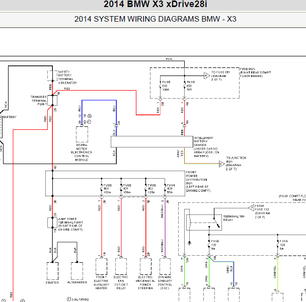Click the title 2014 BMW X3 xDrive28i

[x=155, y=5]
